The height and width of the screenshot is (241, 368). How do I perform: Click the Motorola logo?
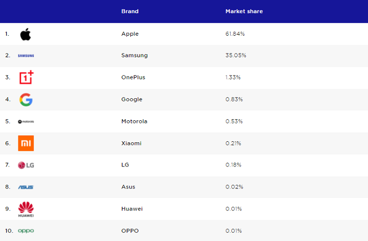26,122
